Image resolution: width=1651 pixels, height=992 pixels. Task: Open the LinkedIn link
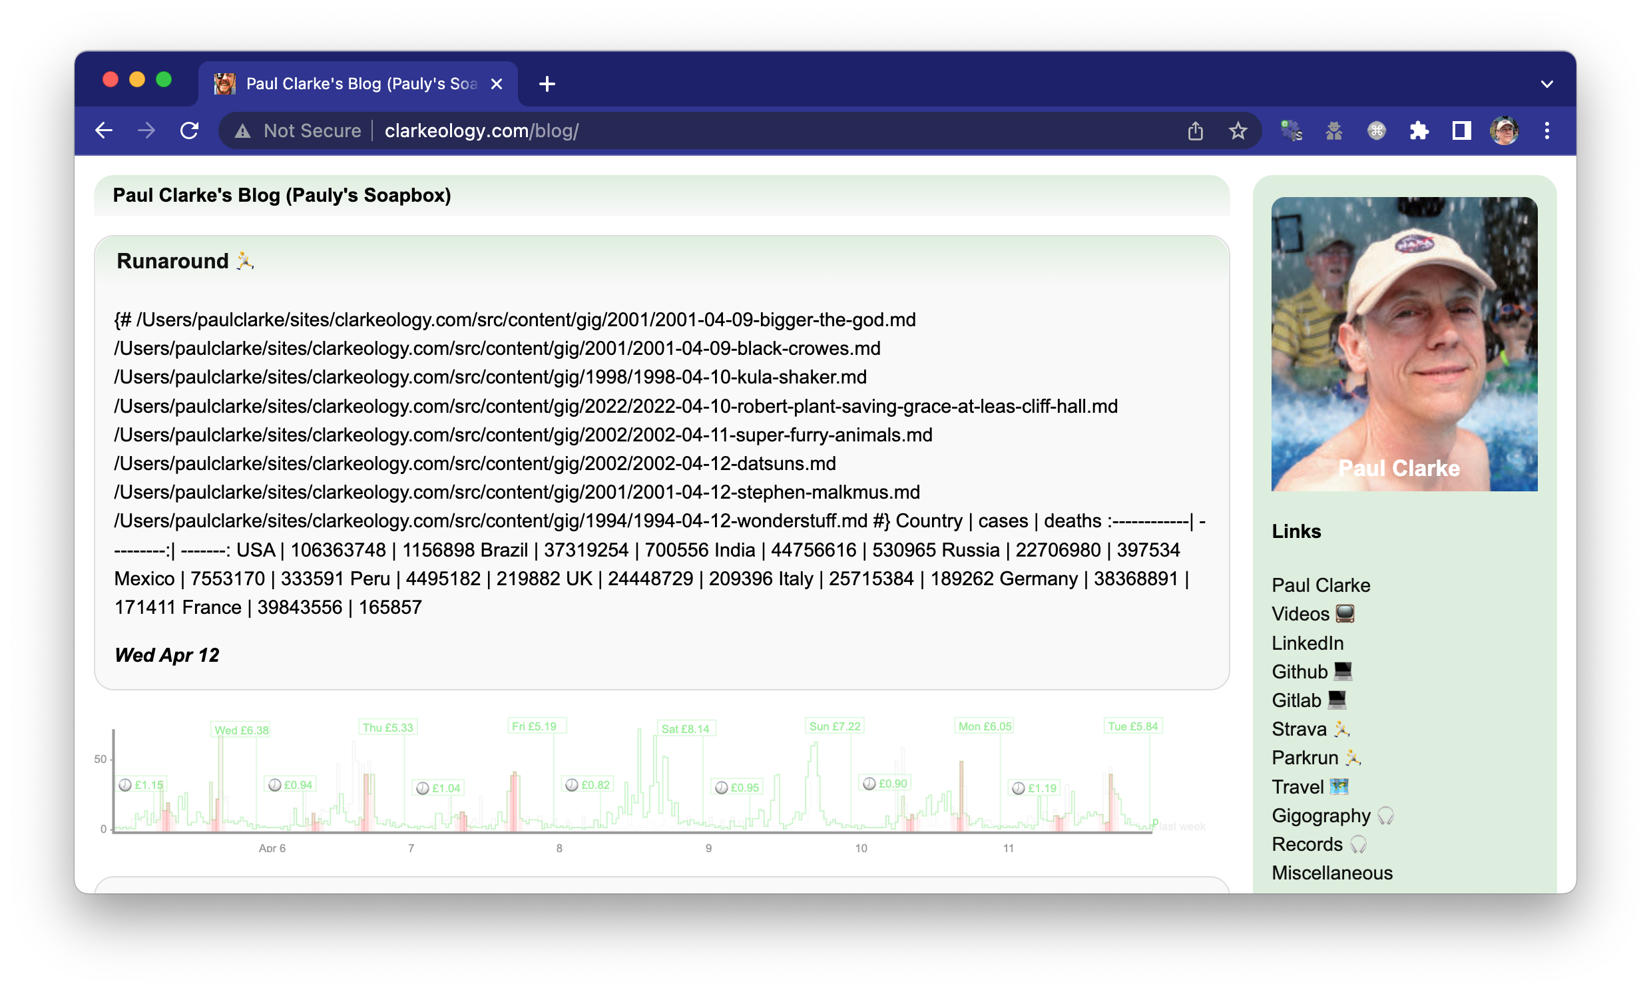[1307, 642]
